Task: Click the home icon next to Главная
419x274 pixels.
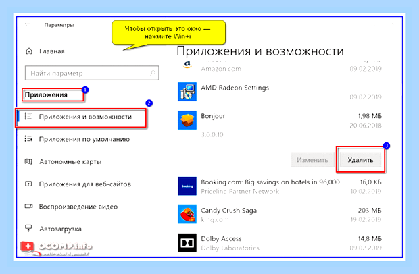Action: (29, 51)
